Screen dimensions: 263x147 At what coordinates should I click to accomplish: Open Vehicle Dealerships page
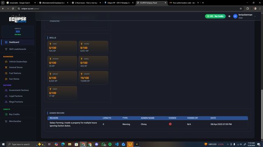18,62
